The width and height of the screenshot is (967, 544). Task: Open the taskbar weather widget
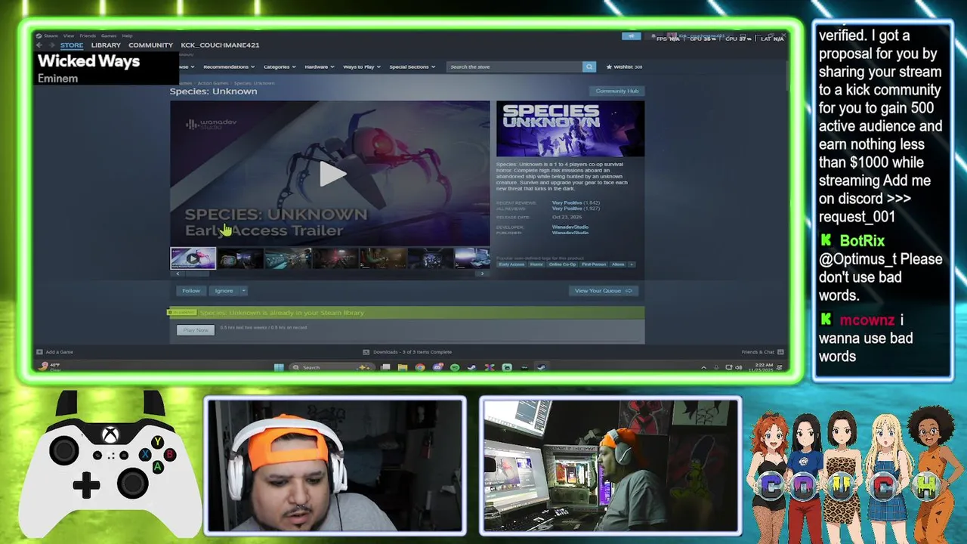[50, 366]
